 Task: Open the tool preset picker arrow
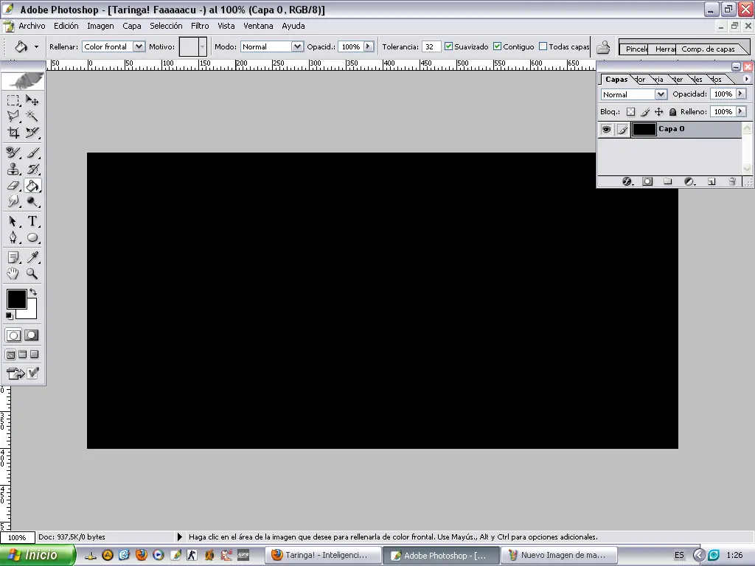pyautogui.click(x=37, y=46)
